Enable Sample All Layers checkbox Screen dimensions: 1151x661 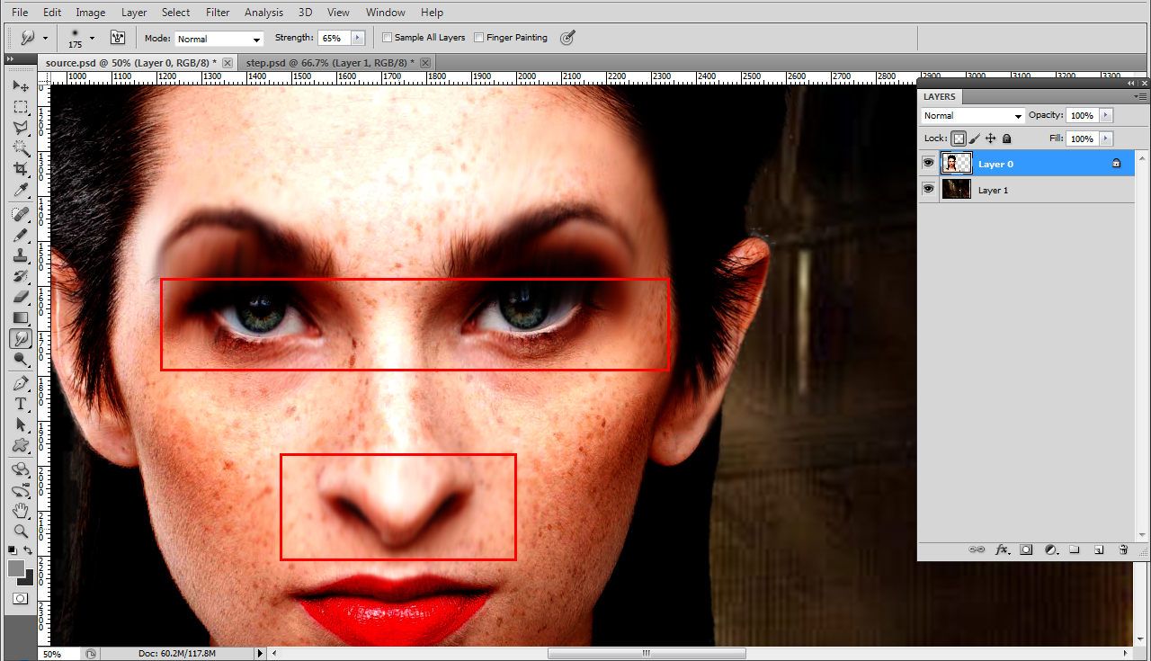point(387,38)
